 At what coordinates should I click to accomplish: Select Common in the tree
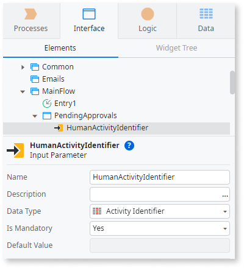pyautogui.click(x=58, y=67)
